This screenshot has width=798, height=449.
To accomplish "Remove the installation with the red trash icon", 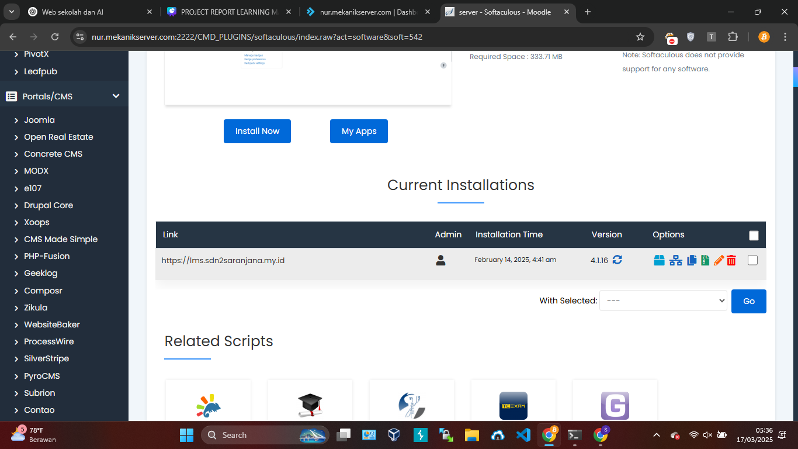I will 731,260.
